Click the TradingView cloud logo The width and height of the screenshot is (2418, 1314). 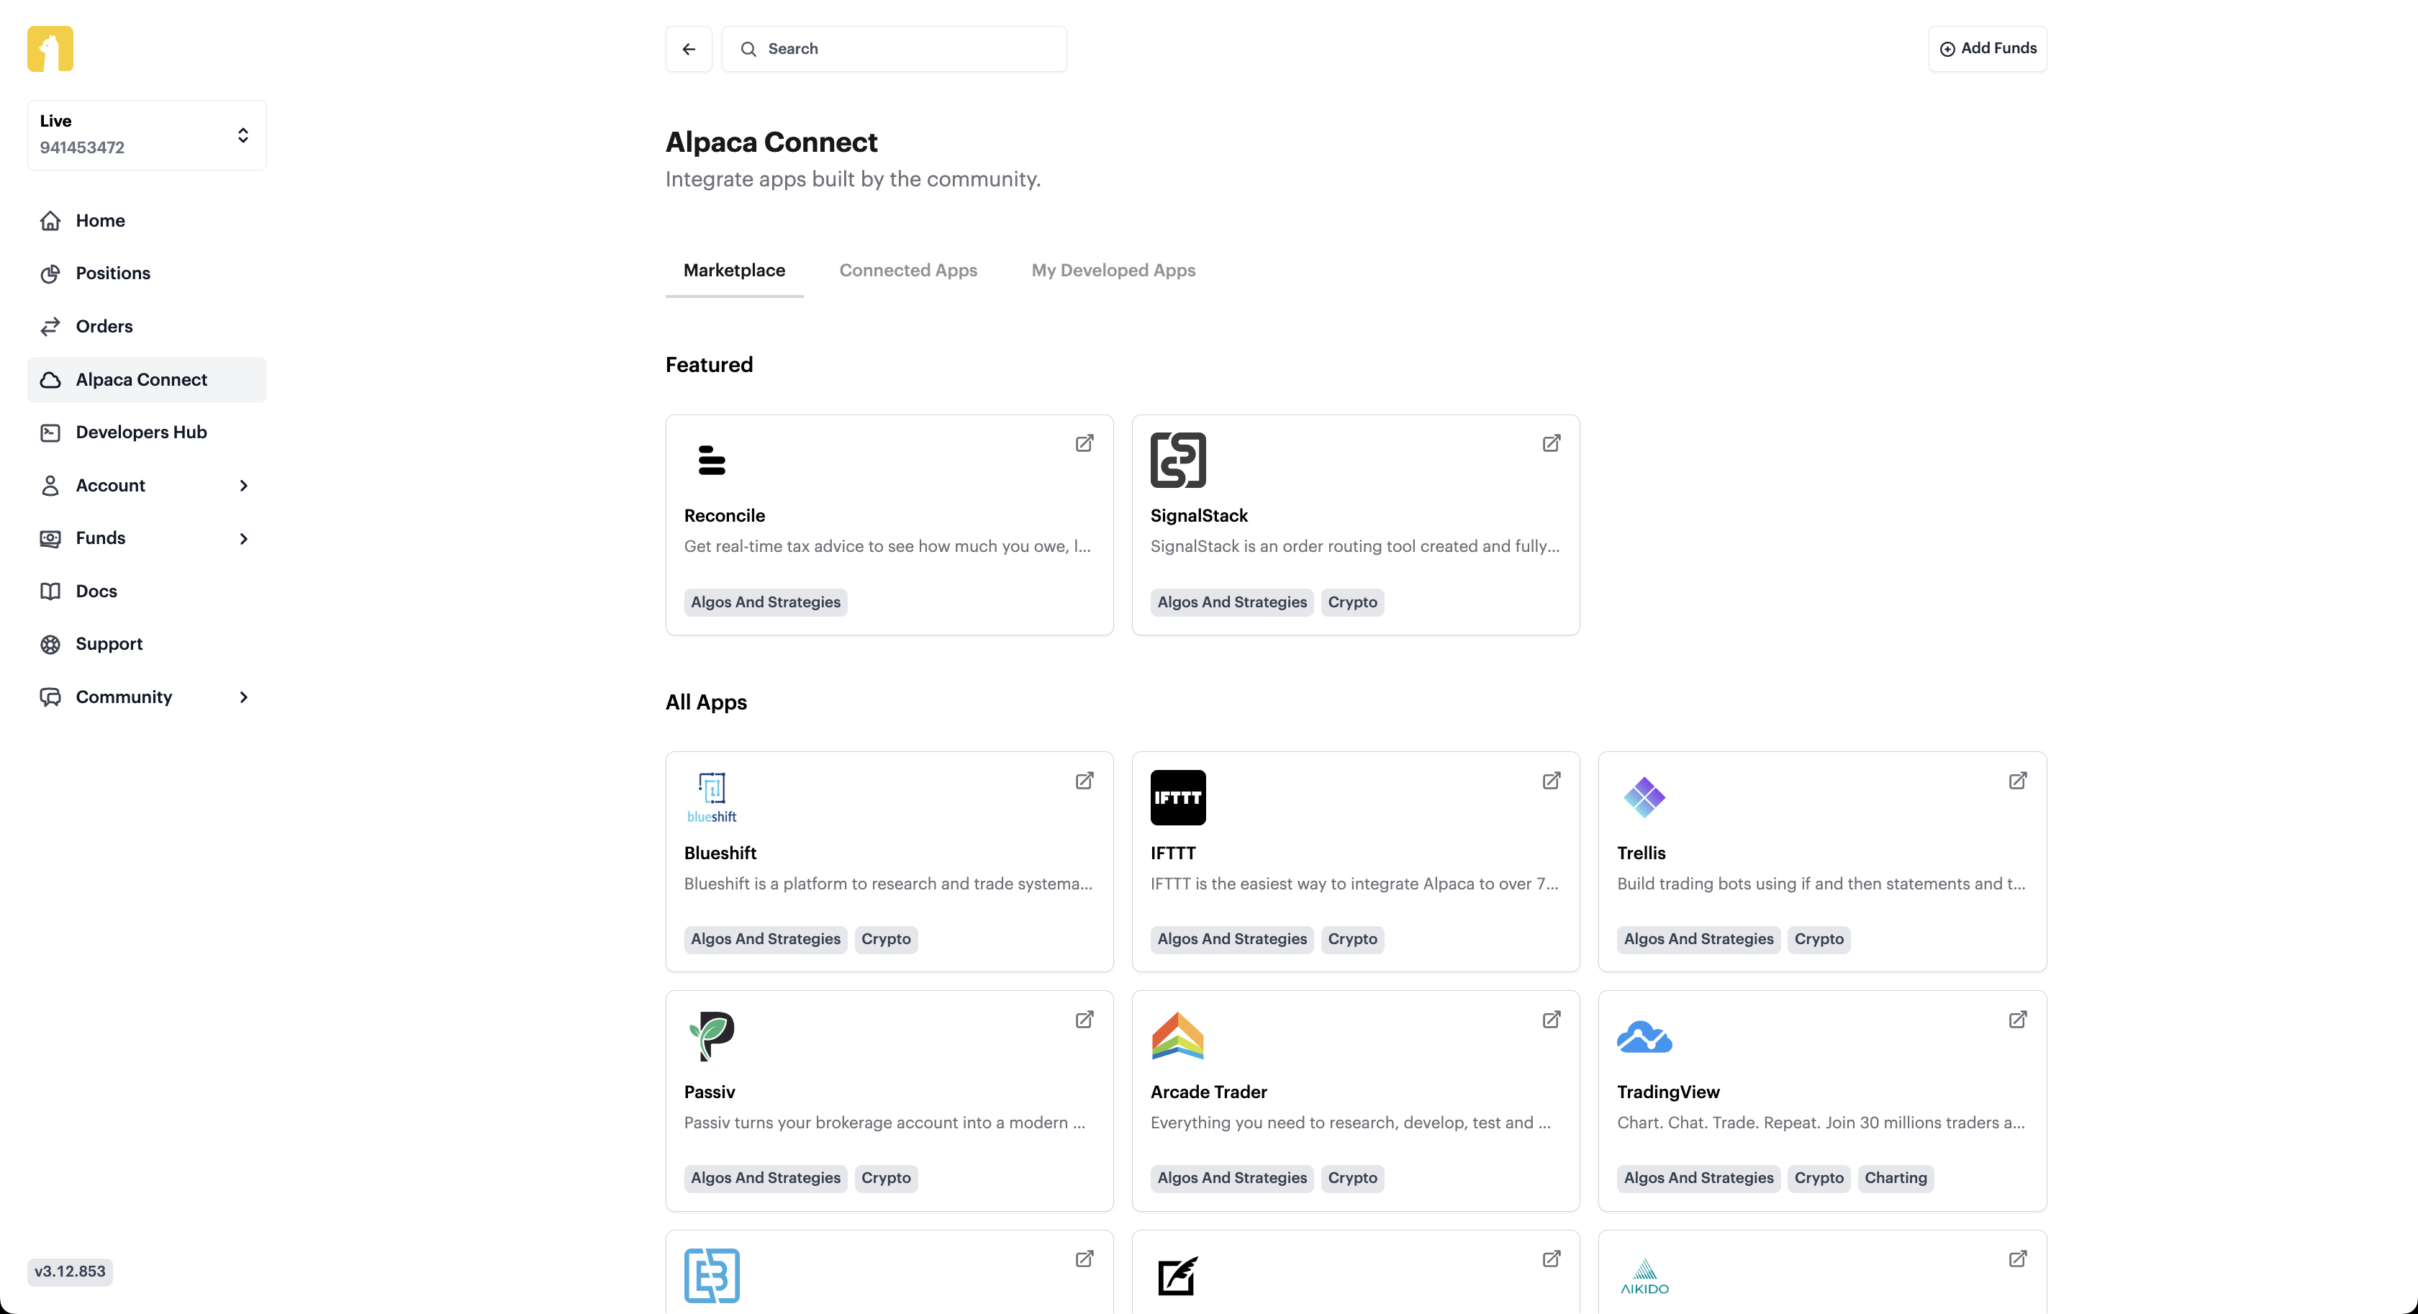click(1644, 1036)
